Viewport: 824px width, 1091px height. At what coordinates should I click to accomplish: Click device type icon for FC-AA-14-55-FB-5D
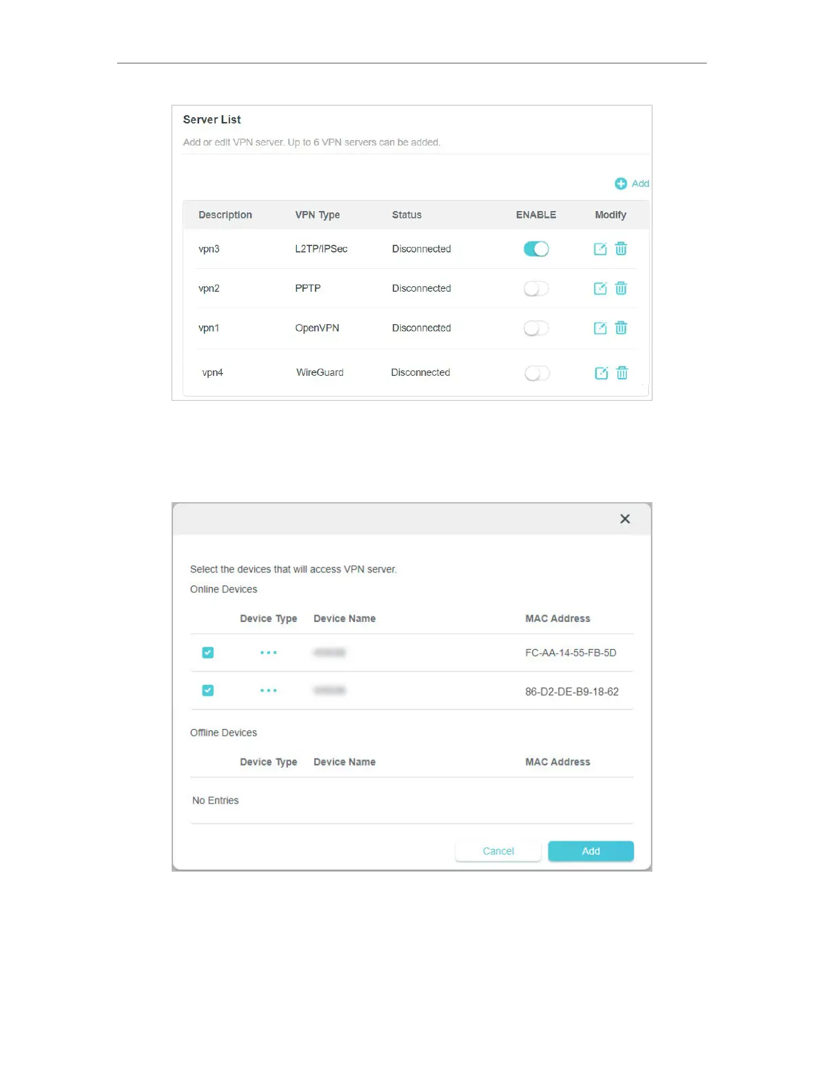pyautogui.click(x=269, y=652)
